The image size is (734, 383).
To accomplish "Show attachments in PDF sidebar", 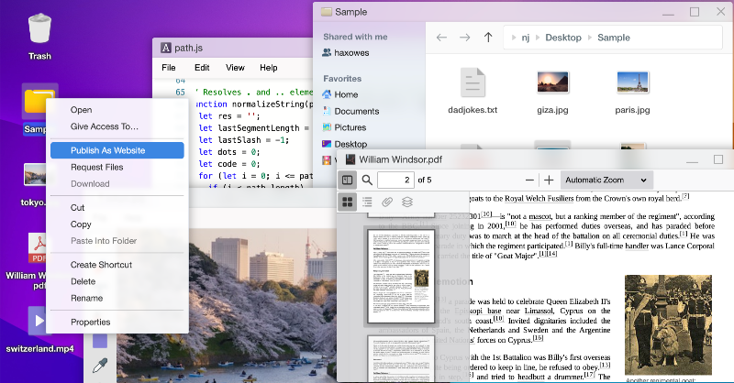I will (x=387, y=202).
